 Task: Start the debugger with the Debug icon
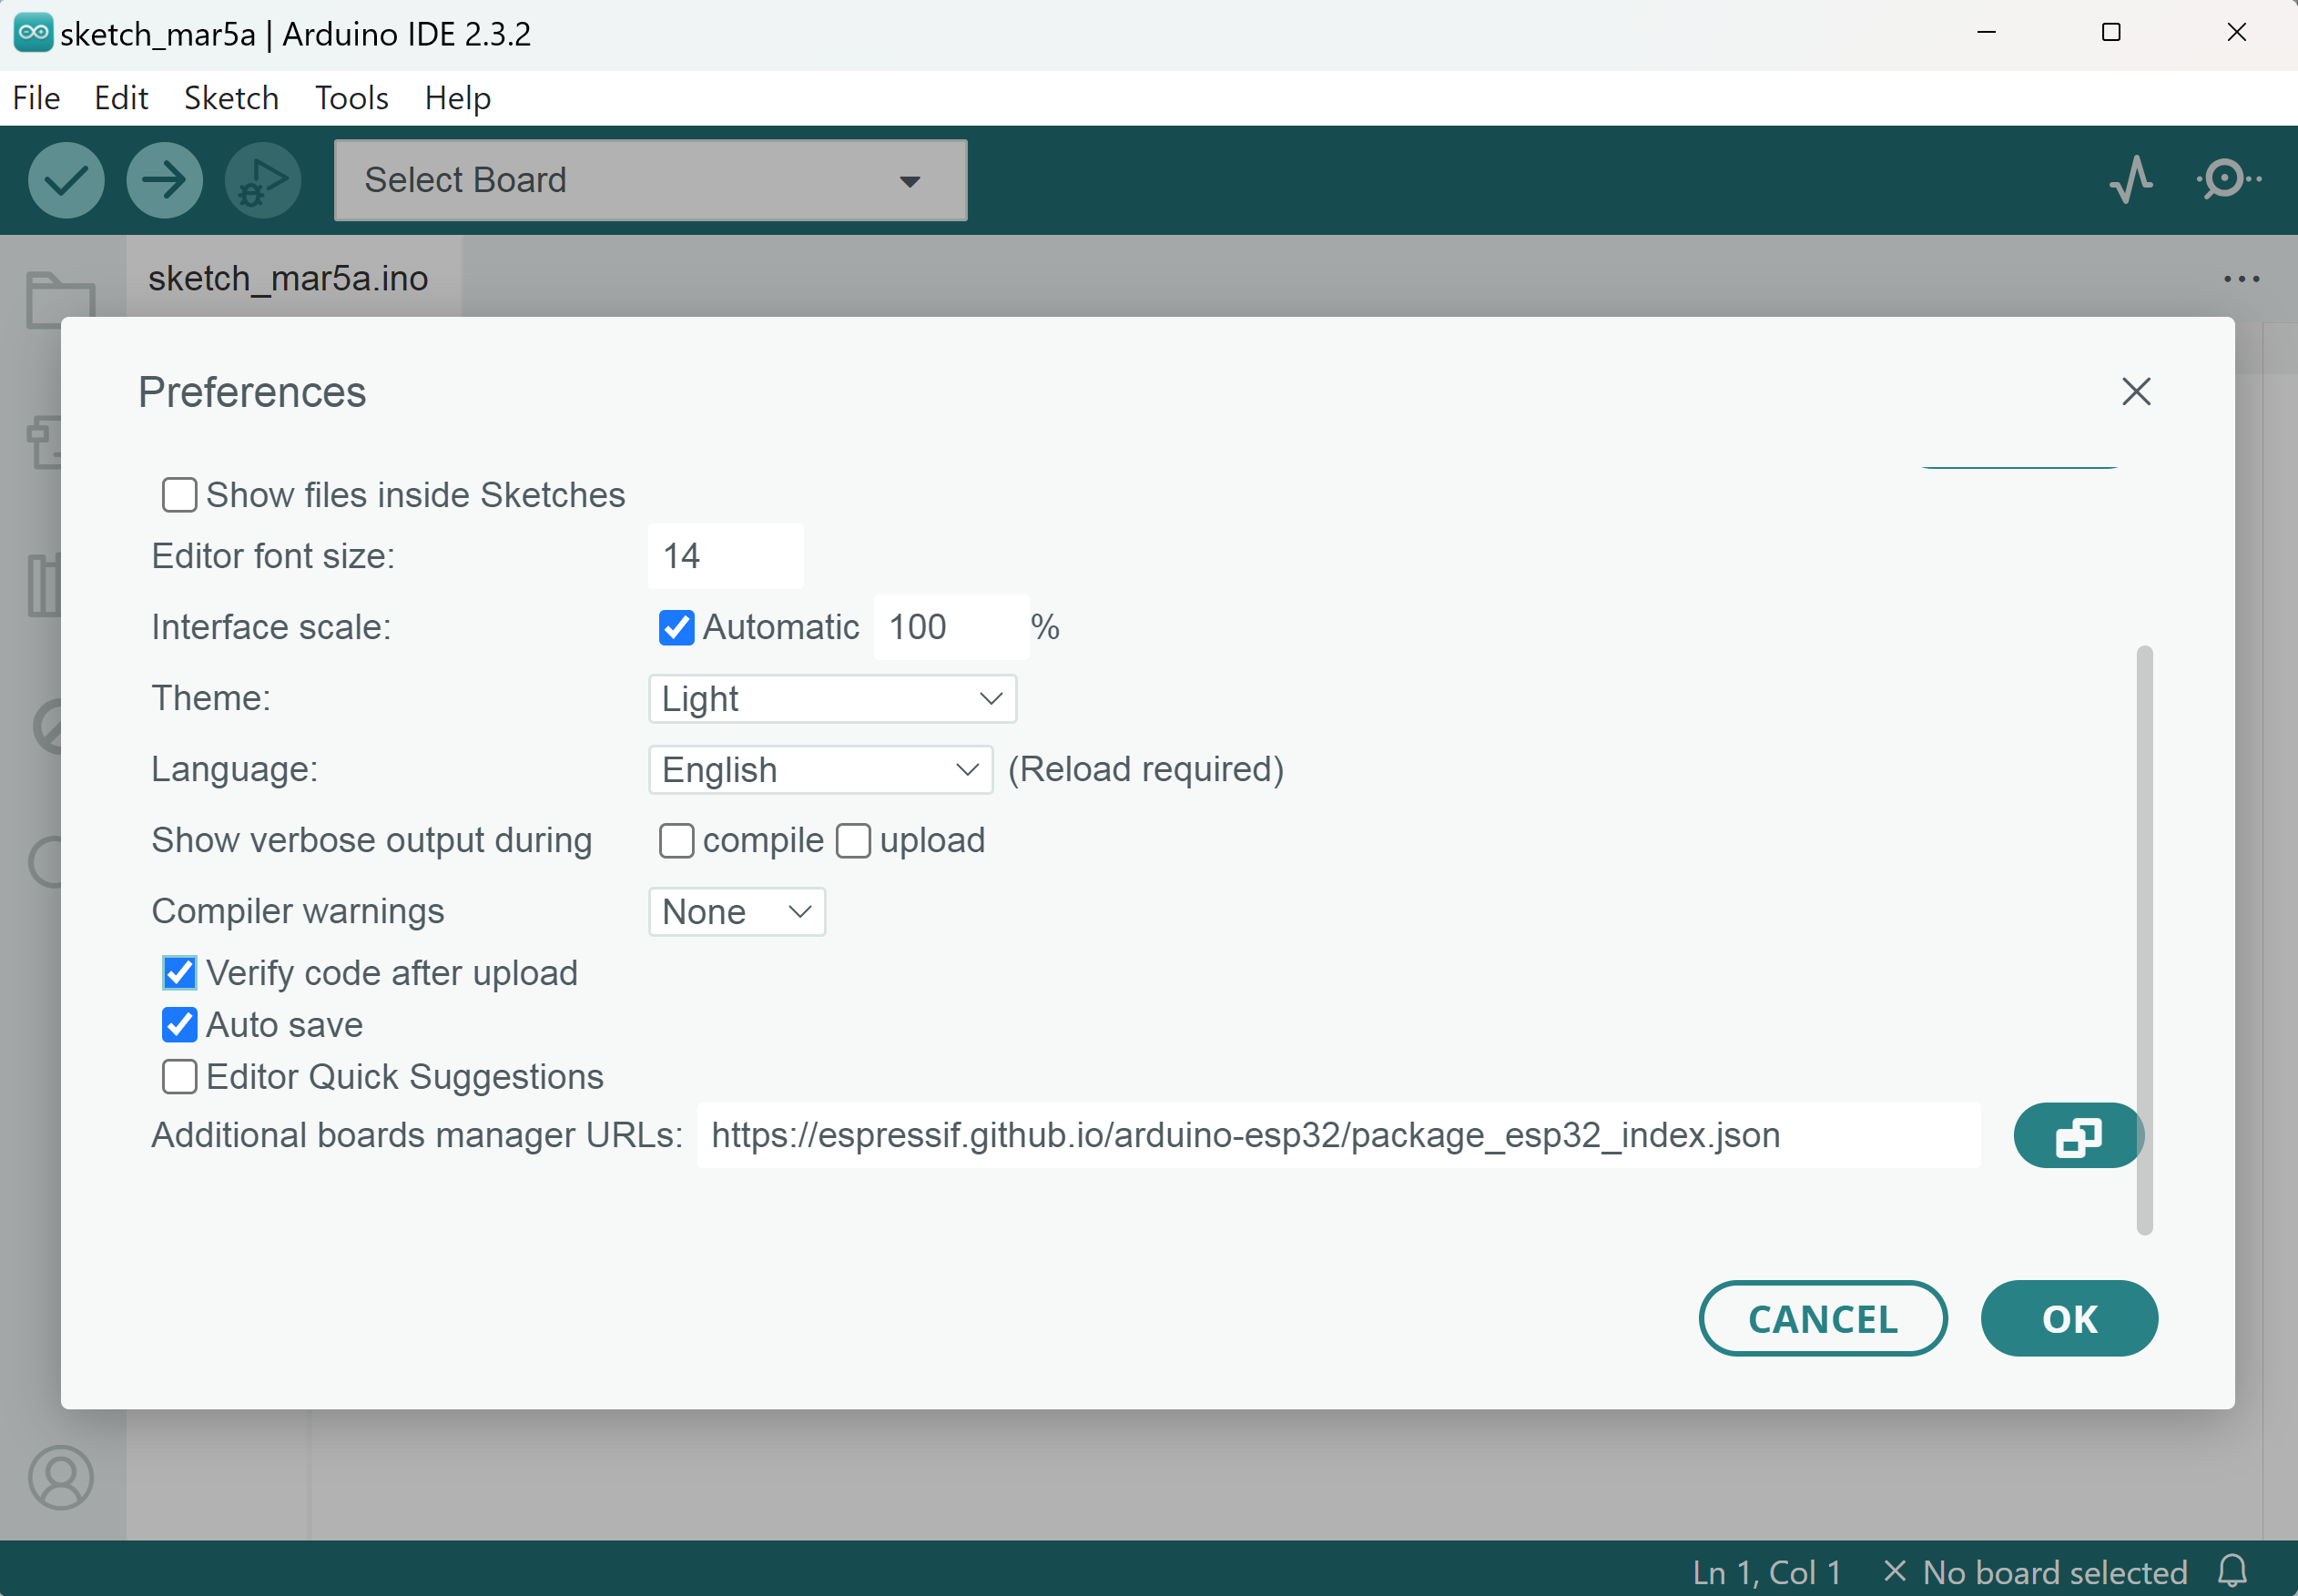pyautogui.click(x=262, y=180)
